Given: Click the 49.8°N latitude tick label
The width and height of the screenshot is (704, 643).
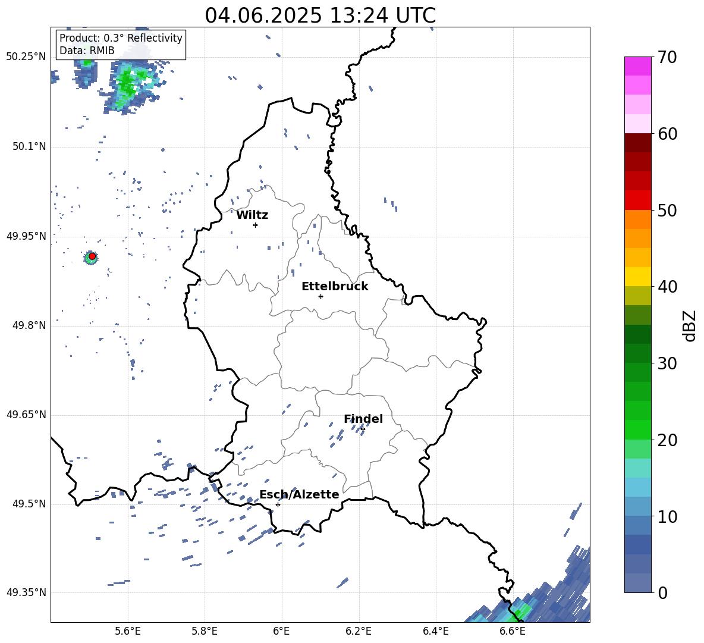Looking at the screenshot, I should point(29,325).
